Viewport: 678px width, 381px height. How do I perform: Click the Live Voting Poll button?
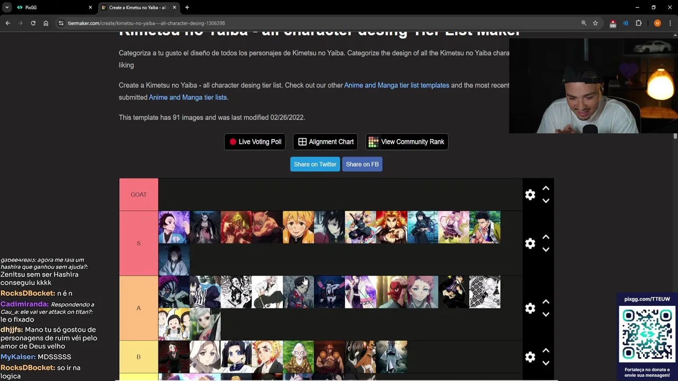[255, 142]
